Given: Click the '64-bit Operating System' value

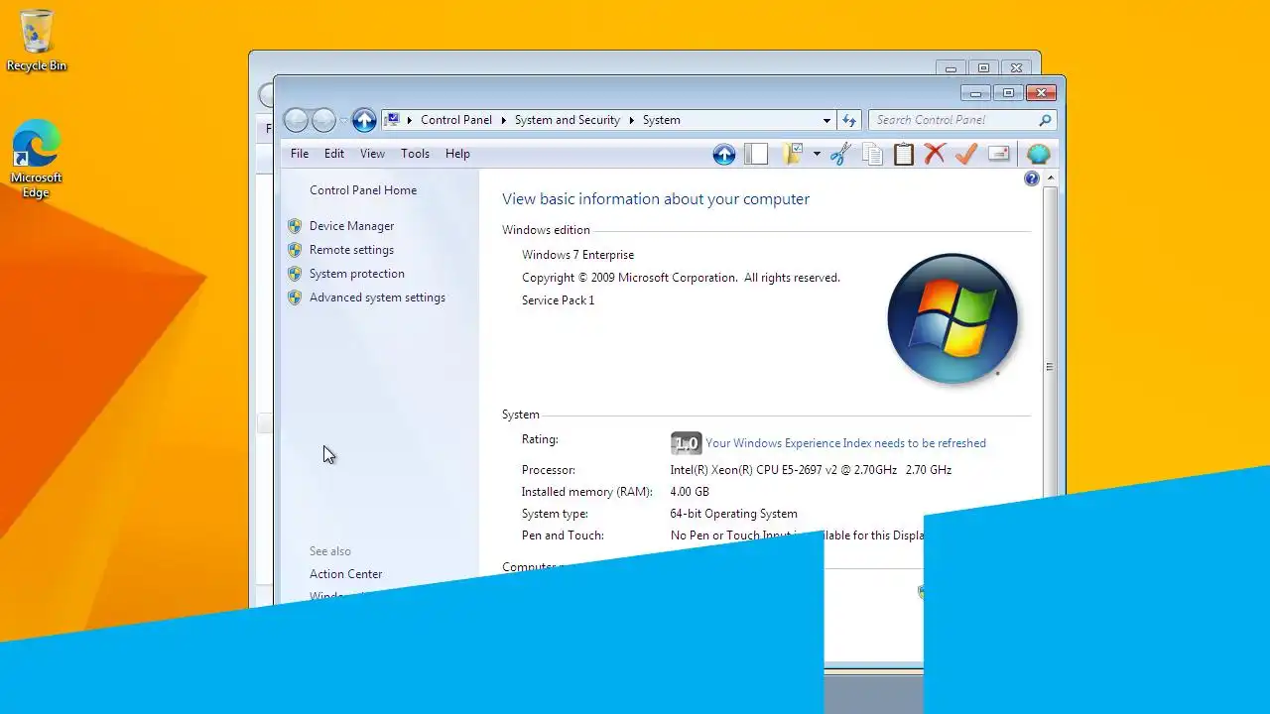Looking at the screenshot, I should [733, 514].
